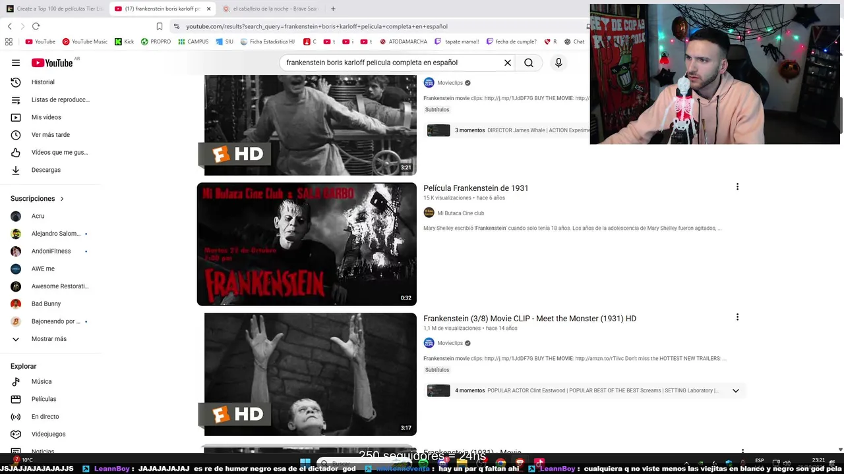844x474 pixels.
Task: Open the 3 momentos chapter row
Action: (x=508, y=130)
